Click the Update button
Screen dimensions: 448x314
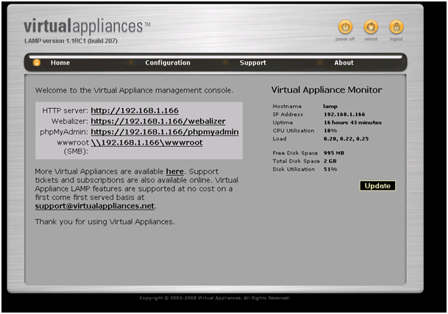377,186
